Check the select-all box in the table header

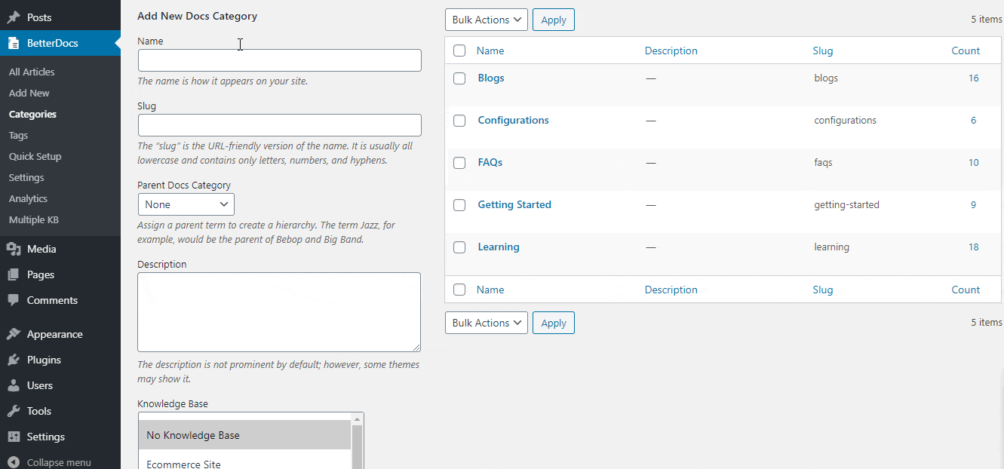coord(459,51)
